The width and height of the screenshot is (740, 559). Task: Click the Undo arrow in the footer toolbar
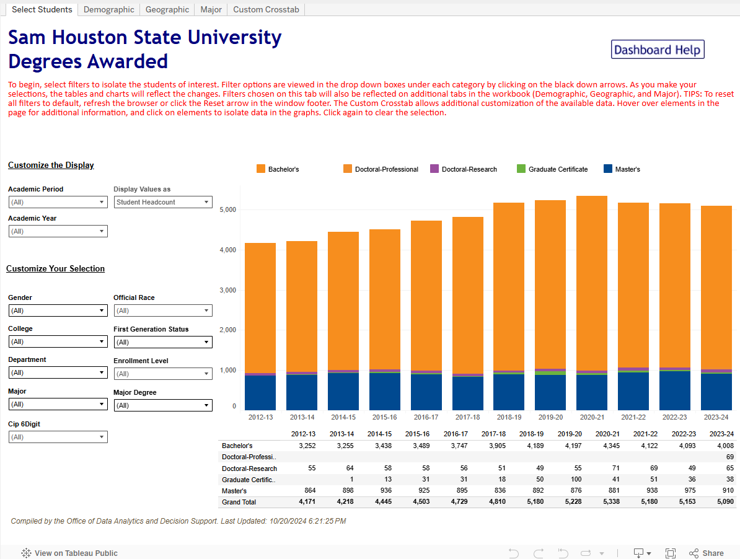(x=513, y=553)
